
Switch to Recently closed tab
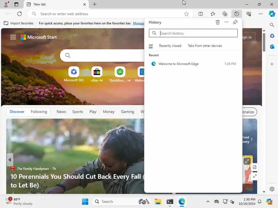170,46
